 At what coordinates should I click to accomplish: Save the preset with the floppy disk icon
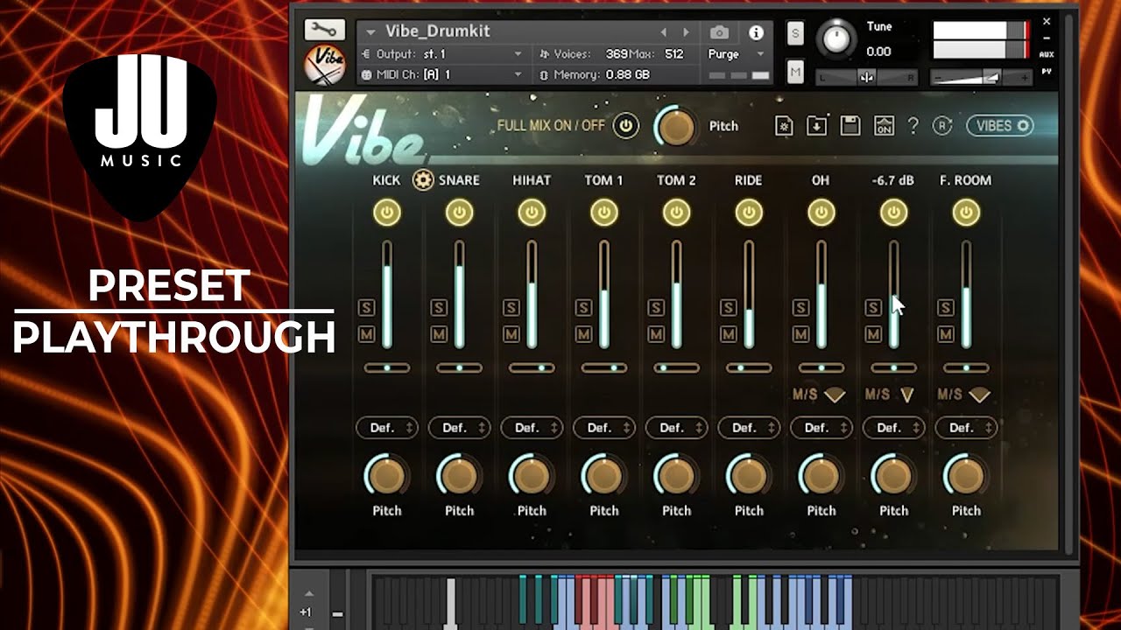(x=850, y=126)
